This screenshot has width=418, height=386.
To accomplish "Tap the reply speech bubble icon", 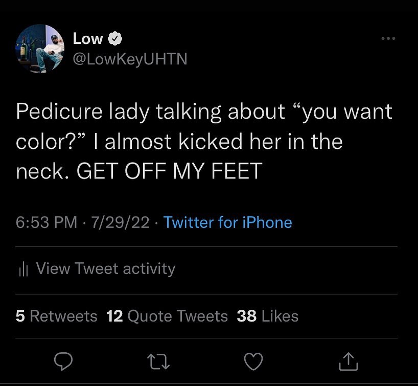I will [x=63, y=362].
